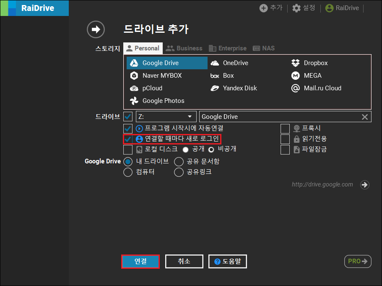Click the 설정 menu label

309,8
